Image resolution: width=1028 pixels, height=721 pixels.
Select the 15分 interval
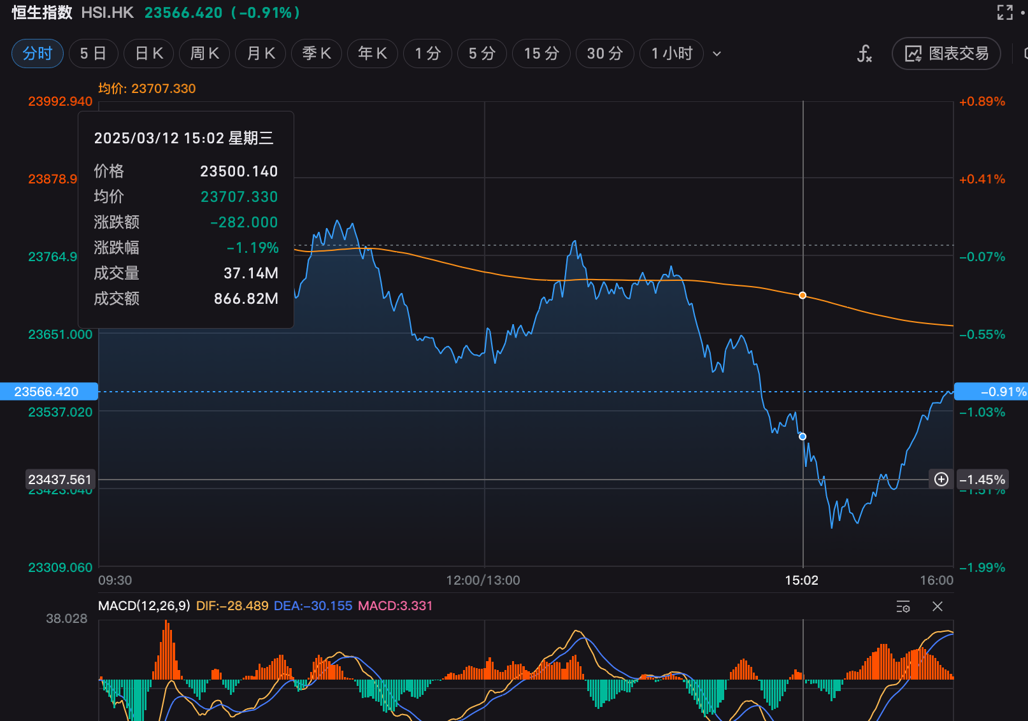tap(541, 54)
